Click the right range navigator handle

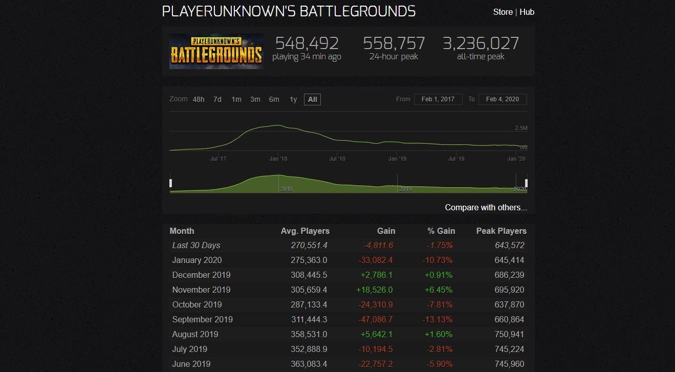(526, 183)
